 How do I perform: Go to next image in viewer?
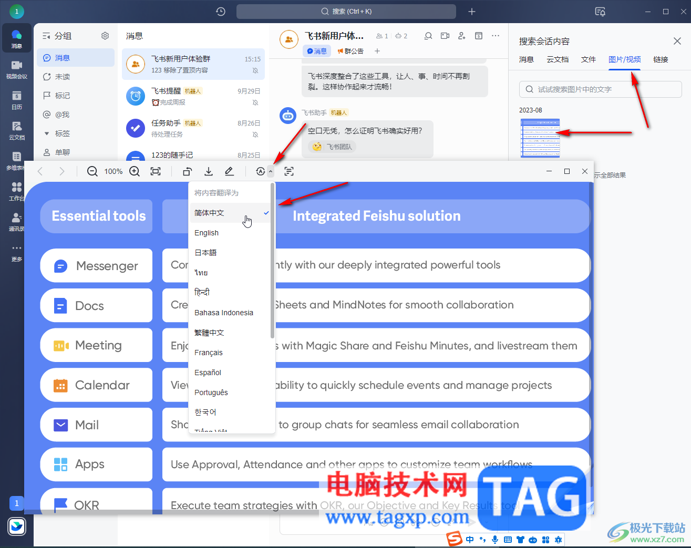pos(62,171)
